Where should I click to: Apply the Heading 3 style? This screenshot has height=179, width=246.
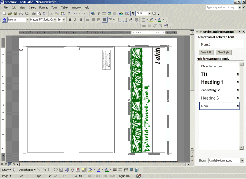(x=219, y=98)
